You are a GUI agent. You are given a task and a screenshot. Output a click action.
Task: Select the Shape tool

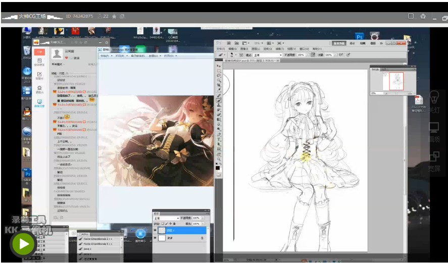pyautogui.click(x=219, y=148)
